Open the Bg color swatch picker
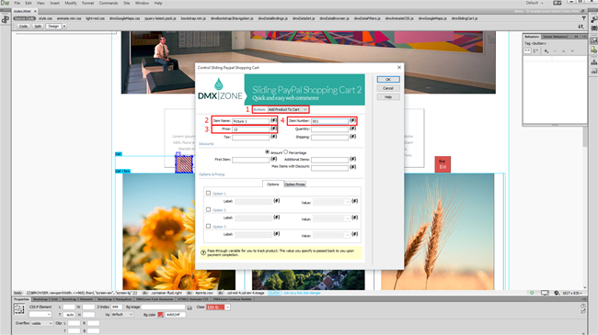598x335 pixels. point(161,315)
